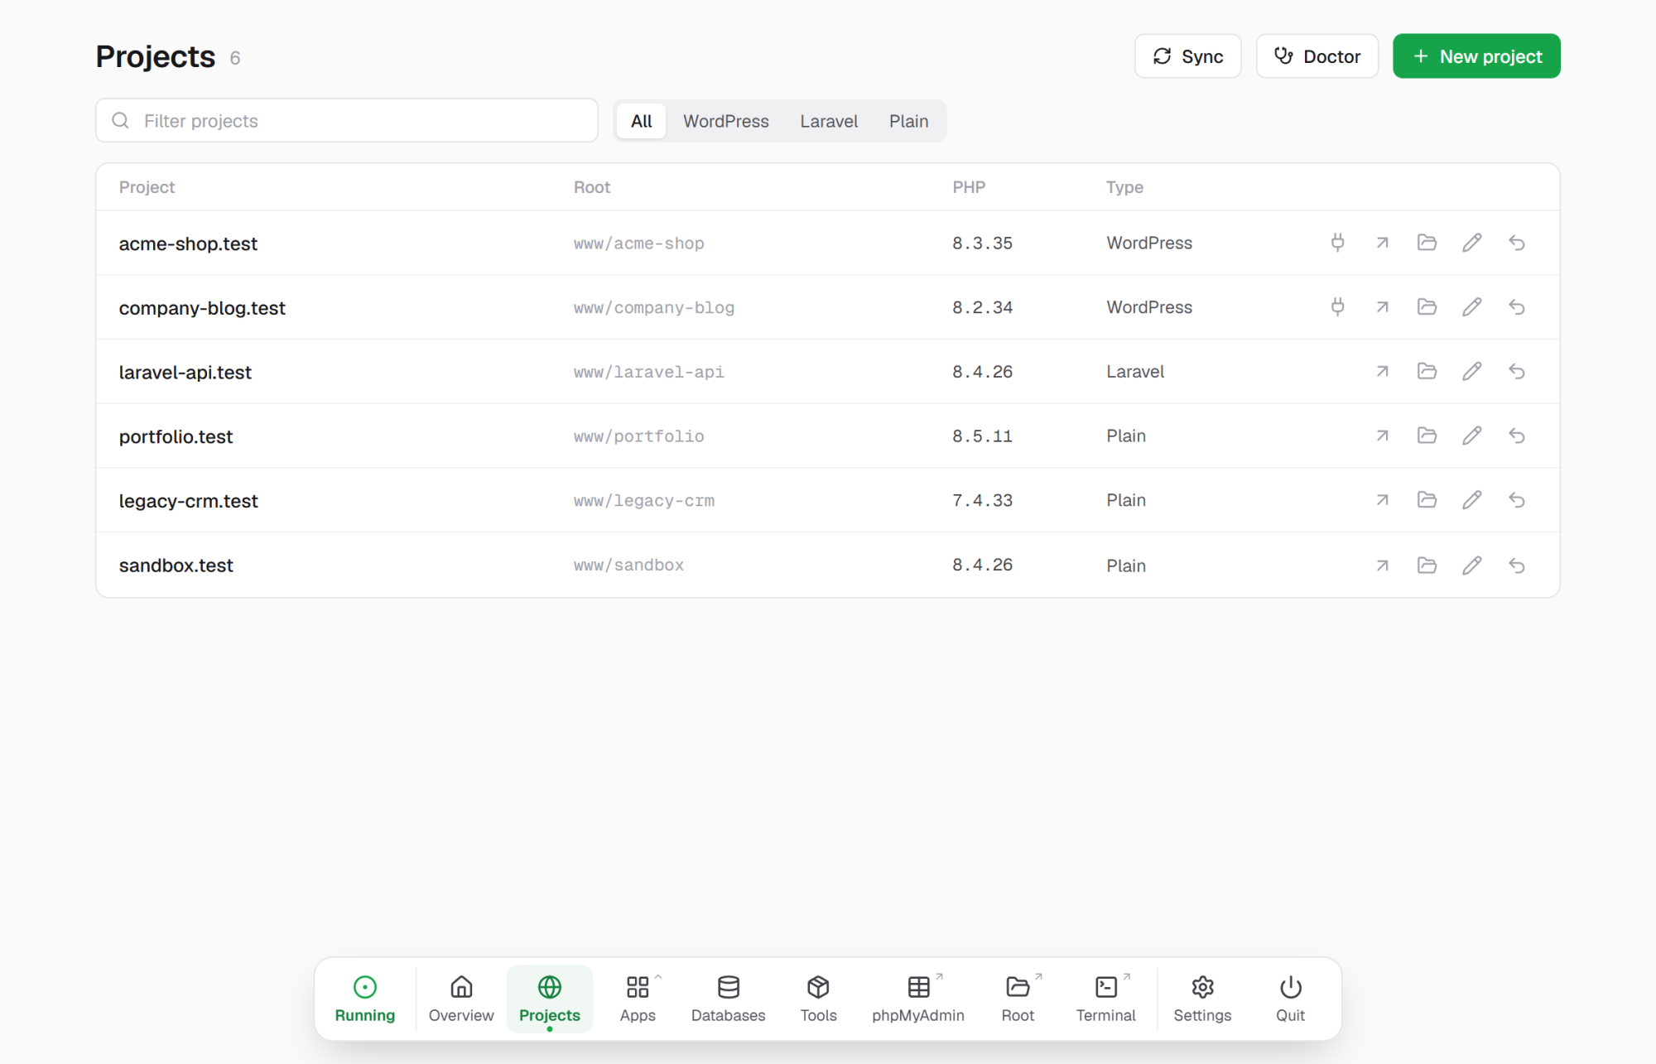The image size is (1656, 1064).
Task: Open Tools from the dock
Action: [x=818, y=999]
